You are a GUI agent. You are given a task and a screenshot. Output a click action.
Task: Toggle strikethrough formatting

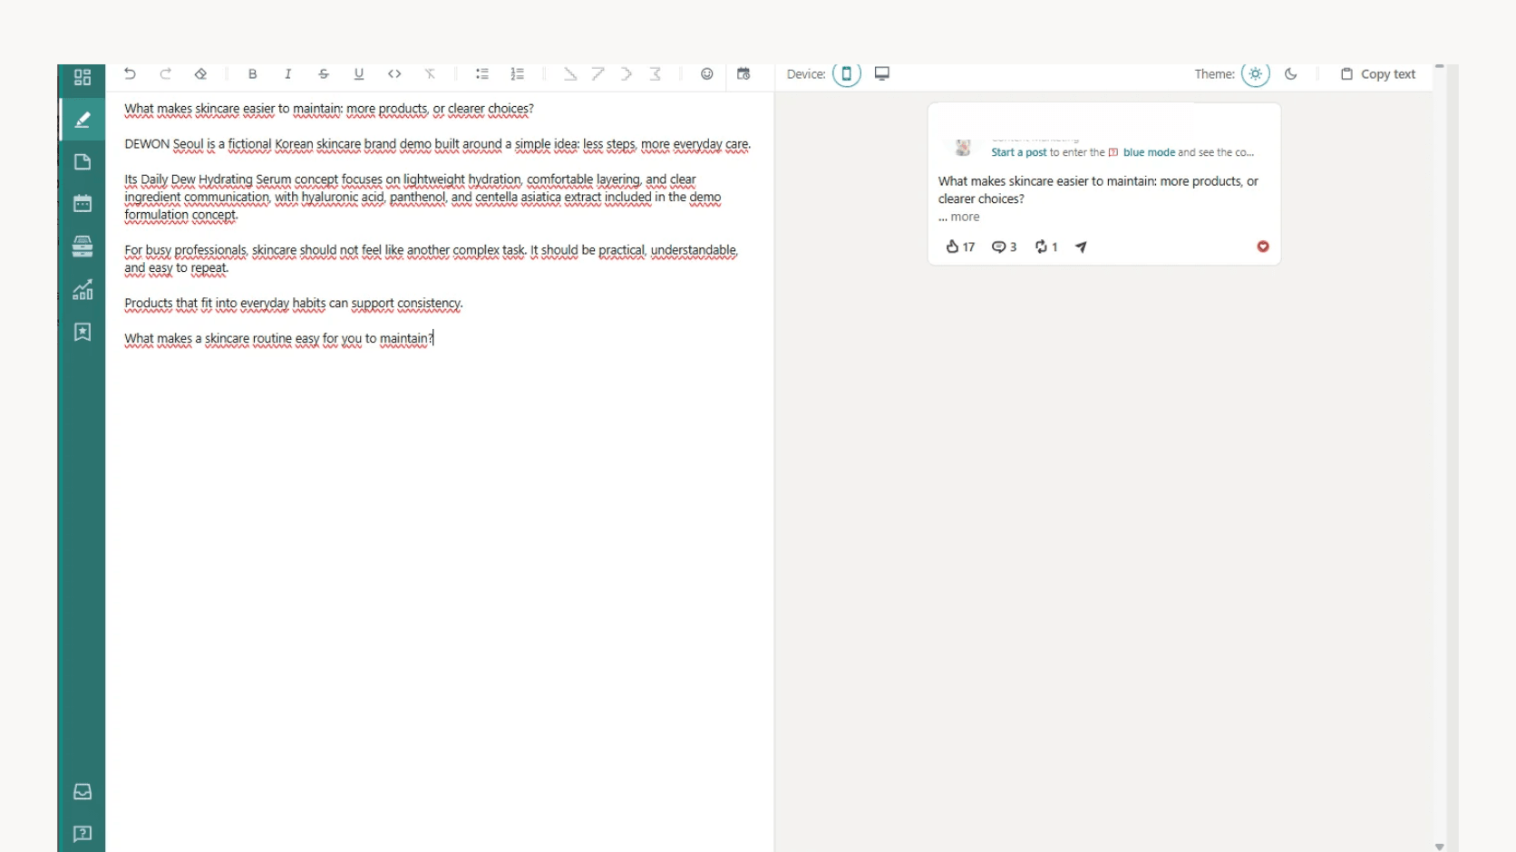324,74
